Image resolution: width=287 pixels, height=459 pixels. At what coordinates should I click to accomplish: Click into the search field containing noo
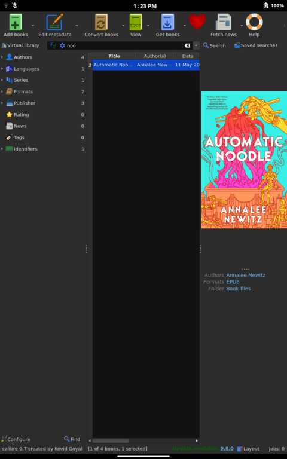click(x=124, y=45)
